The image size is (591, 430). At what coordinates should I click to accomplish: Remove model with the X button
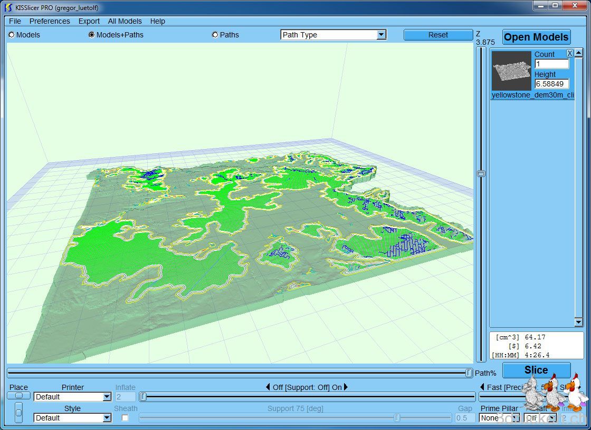click(x=570, y=53)
